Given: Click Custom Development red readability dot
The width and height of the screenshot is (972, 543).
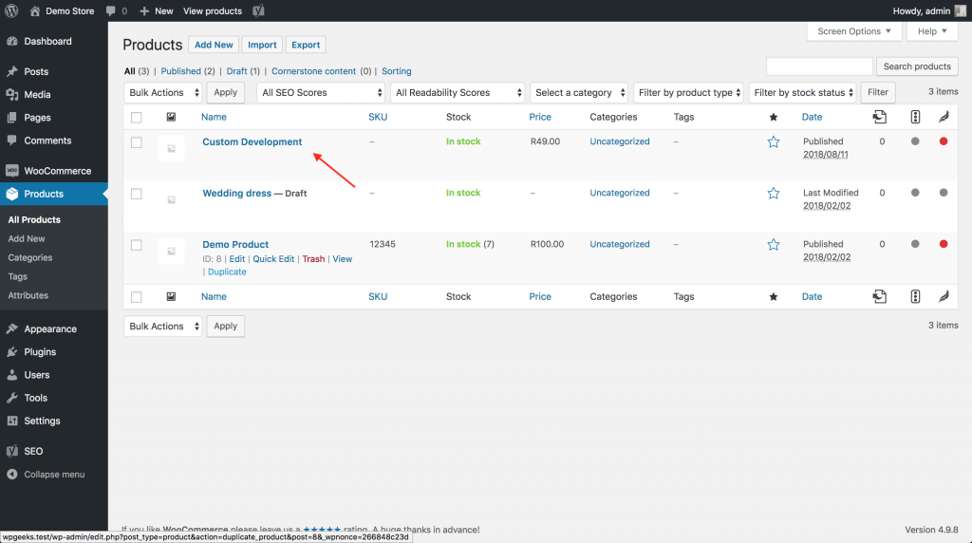Looking at the screenshot, I should pos(944,141).
